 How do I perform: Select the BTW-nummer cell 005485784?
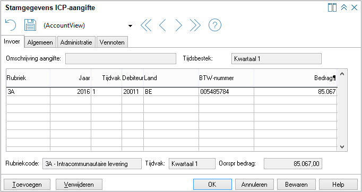[x=226, y=92]
